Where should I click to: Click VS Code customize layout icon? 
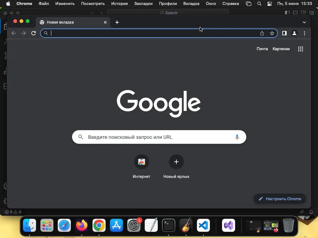point(312,13)
